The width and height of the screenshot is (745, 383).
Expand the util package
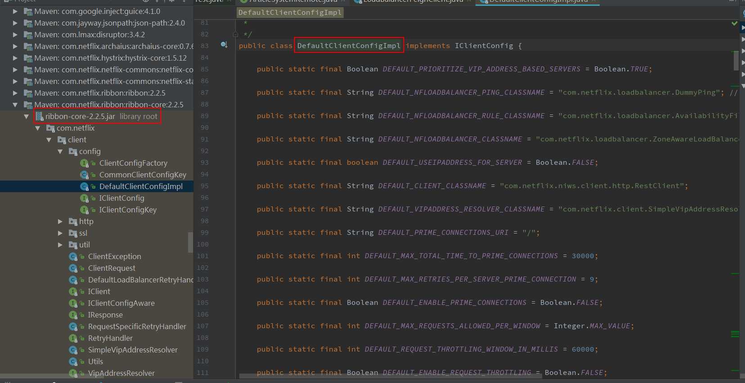click(x=60, y=245)
